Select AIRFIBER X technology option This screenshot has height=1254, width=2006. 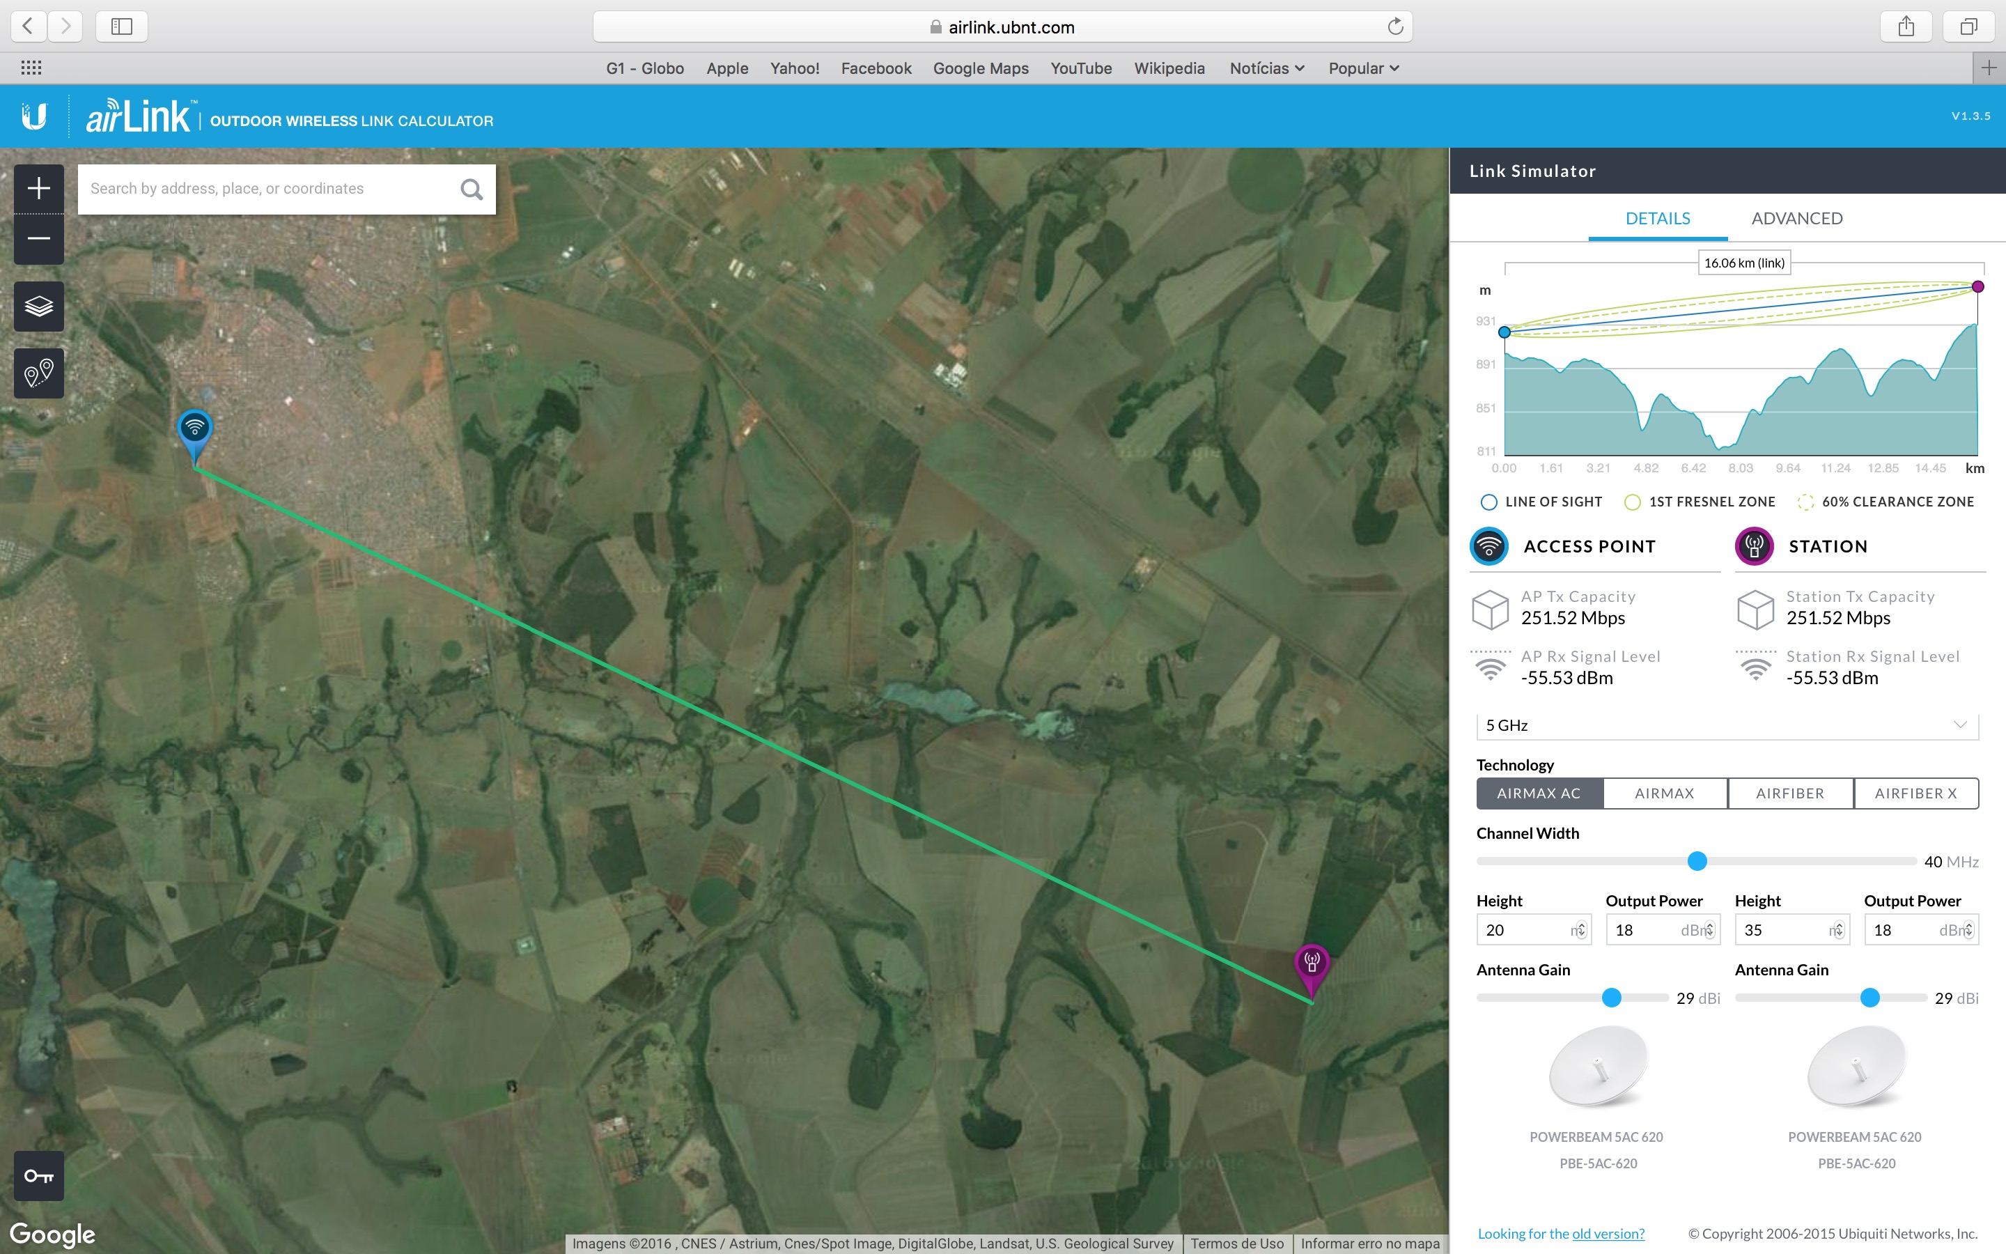click(x=1915, y=793)
